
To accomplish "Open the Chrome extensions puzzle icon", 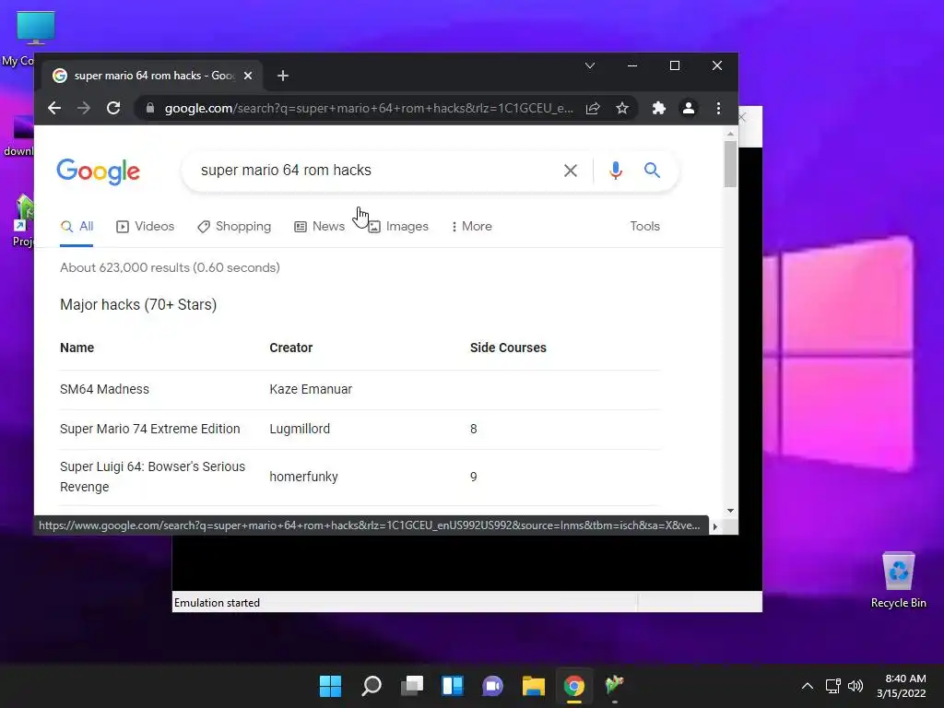I will (658, 109).
